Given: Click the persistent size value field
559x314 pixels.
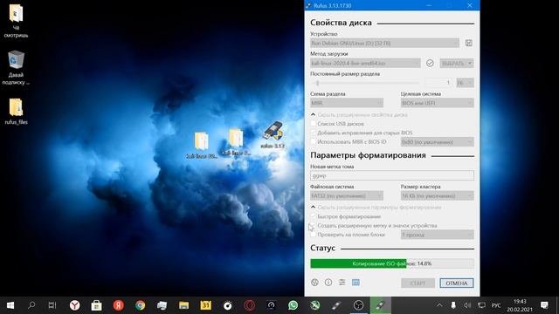Looking at the screenshot, I should click(x=439, y=83).
